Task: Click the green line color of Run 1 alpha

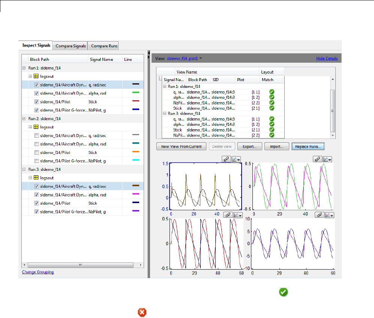Action: 136,92
